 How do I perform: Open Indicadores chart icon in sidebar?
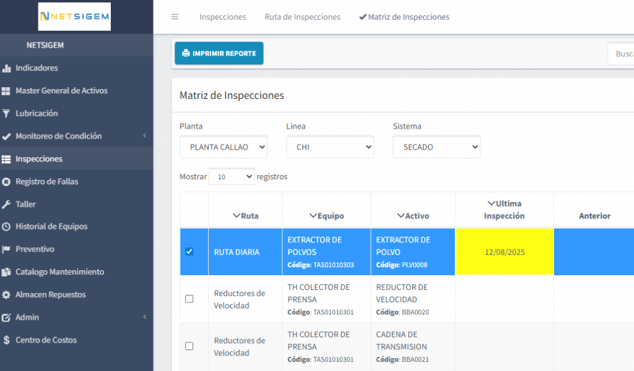tap(6, 68)
